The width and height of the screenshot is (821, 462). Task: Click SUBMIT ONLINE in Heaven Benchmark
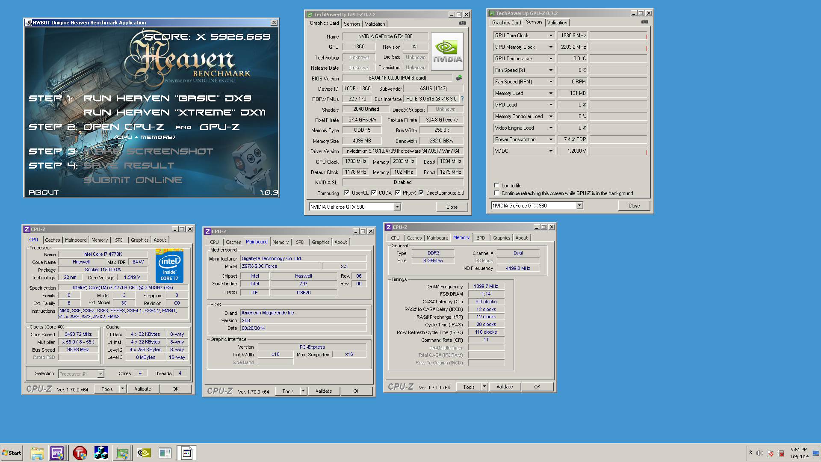[x=133, y=180]
